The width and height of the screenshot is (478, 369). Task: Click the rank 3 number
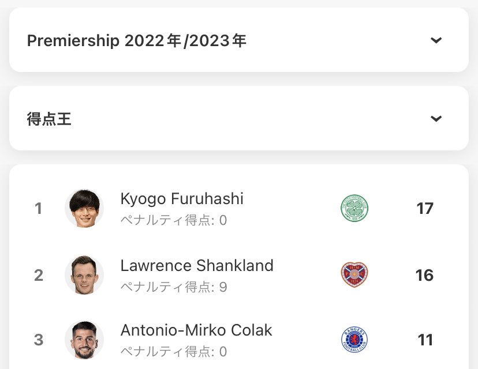coord(39,340)
